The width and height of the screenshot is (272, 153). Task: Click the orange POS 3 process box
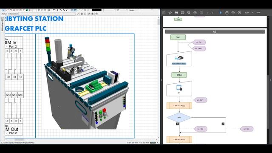coord(179,139)
